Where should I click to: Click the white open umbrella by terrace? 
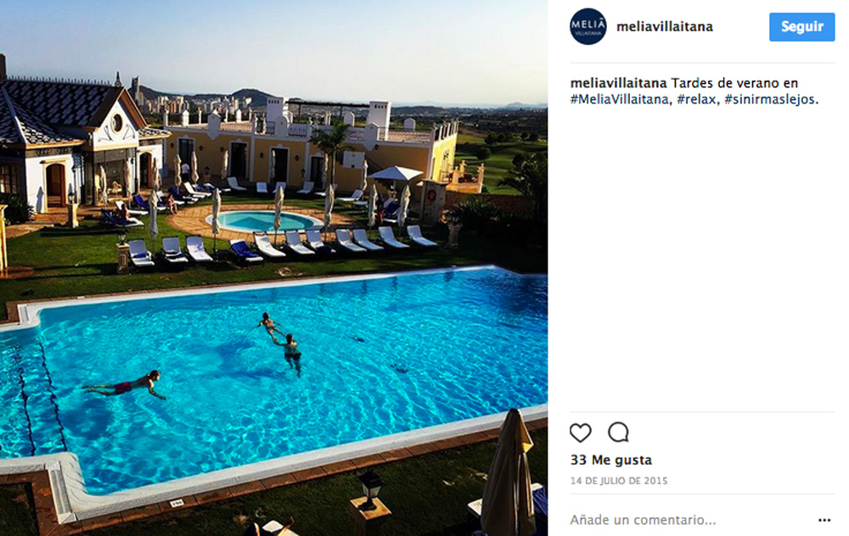coord(396,174)
